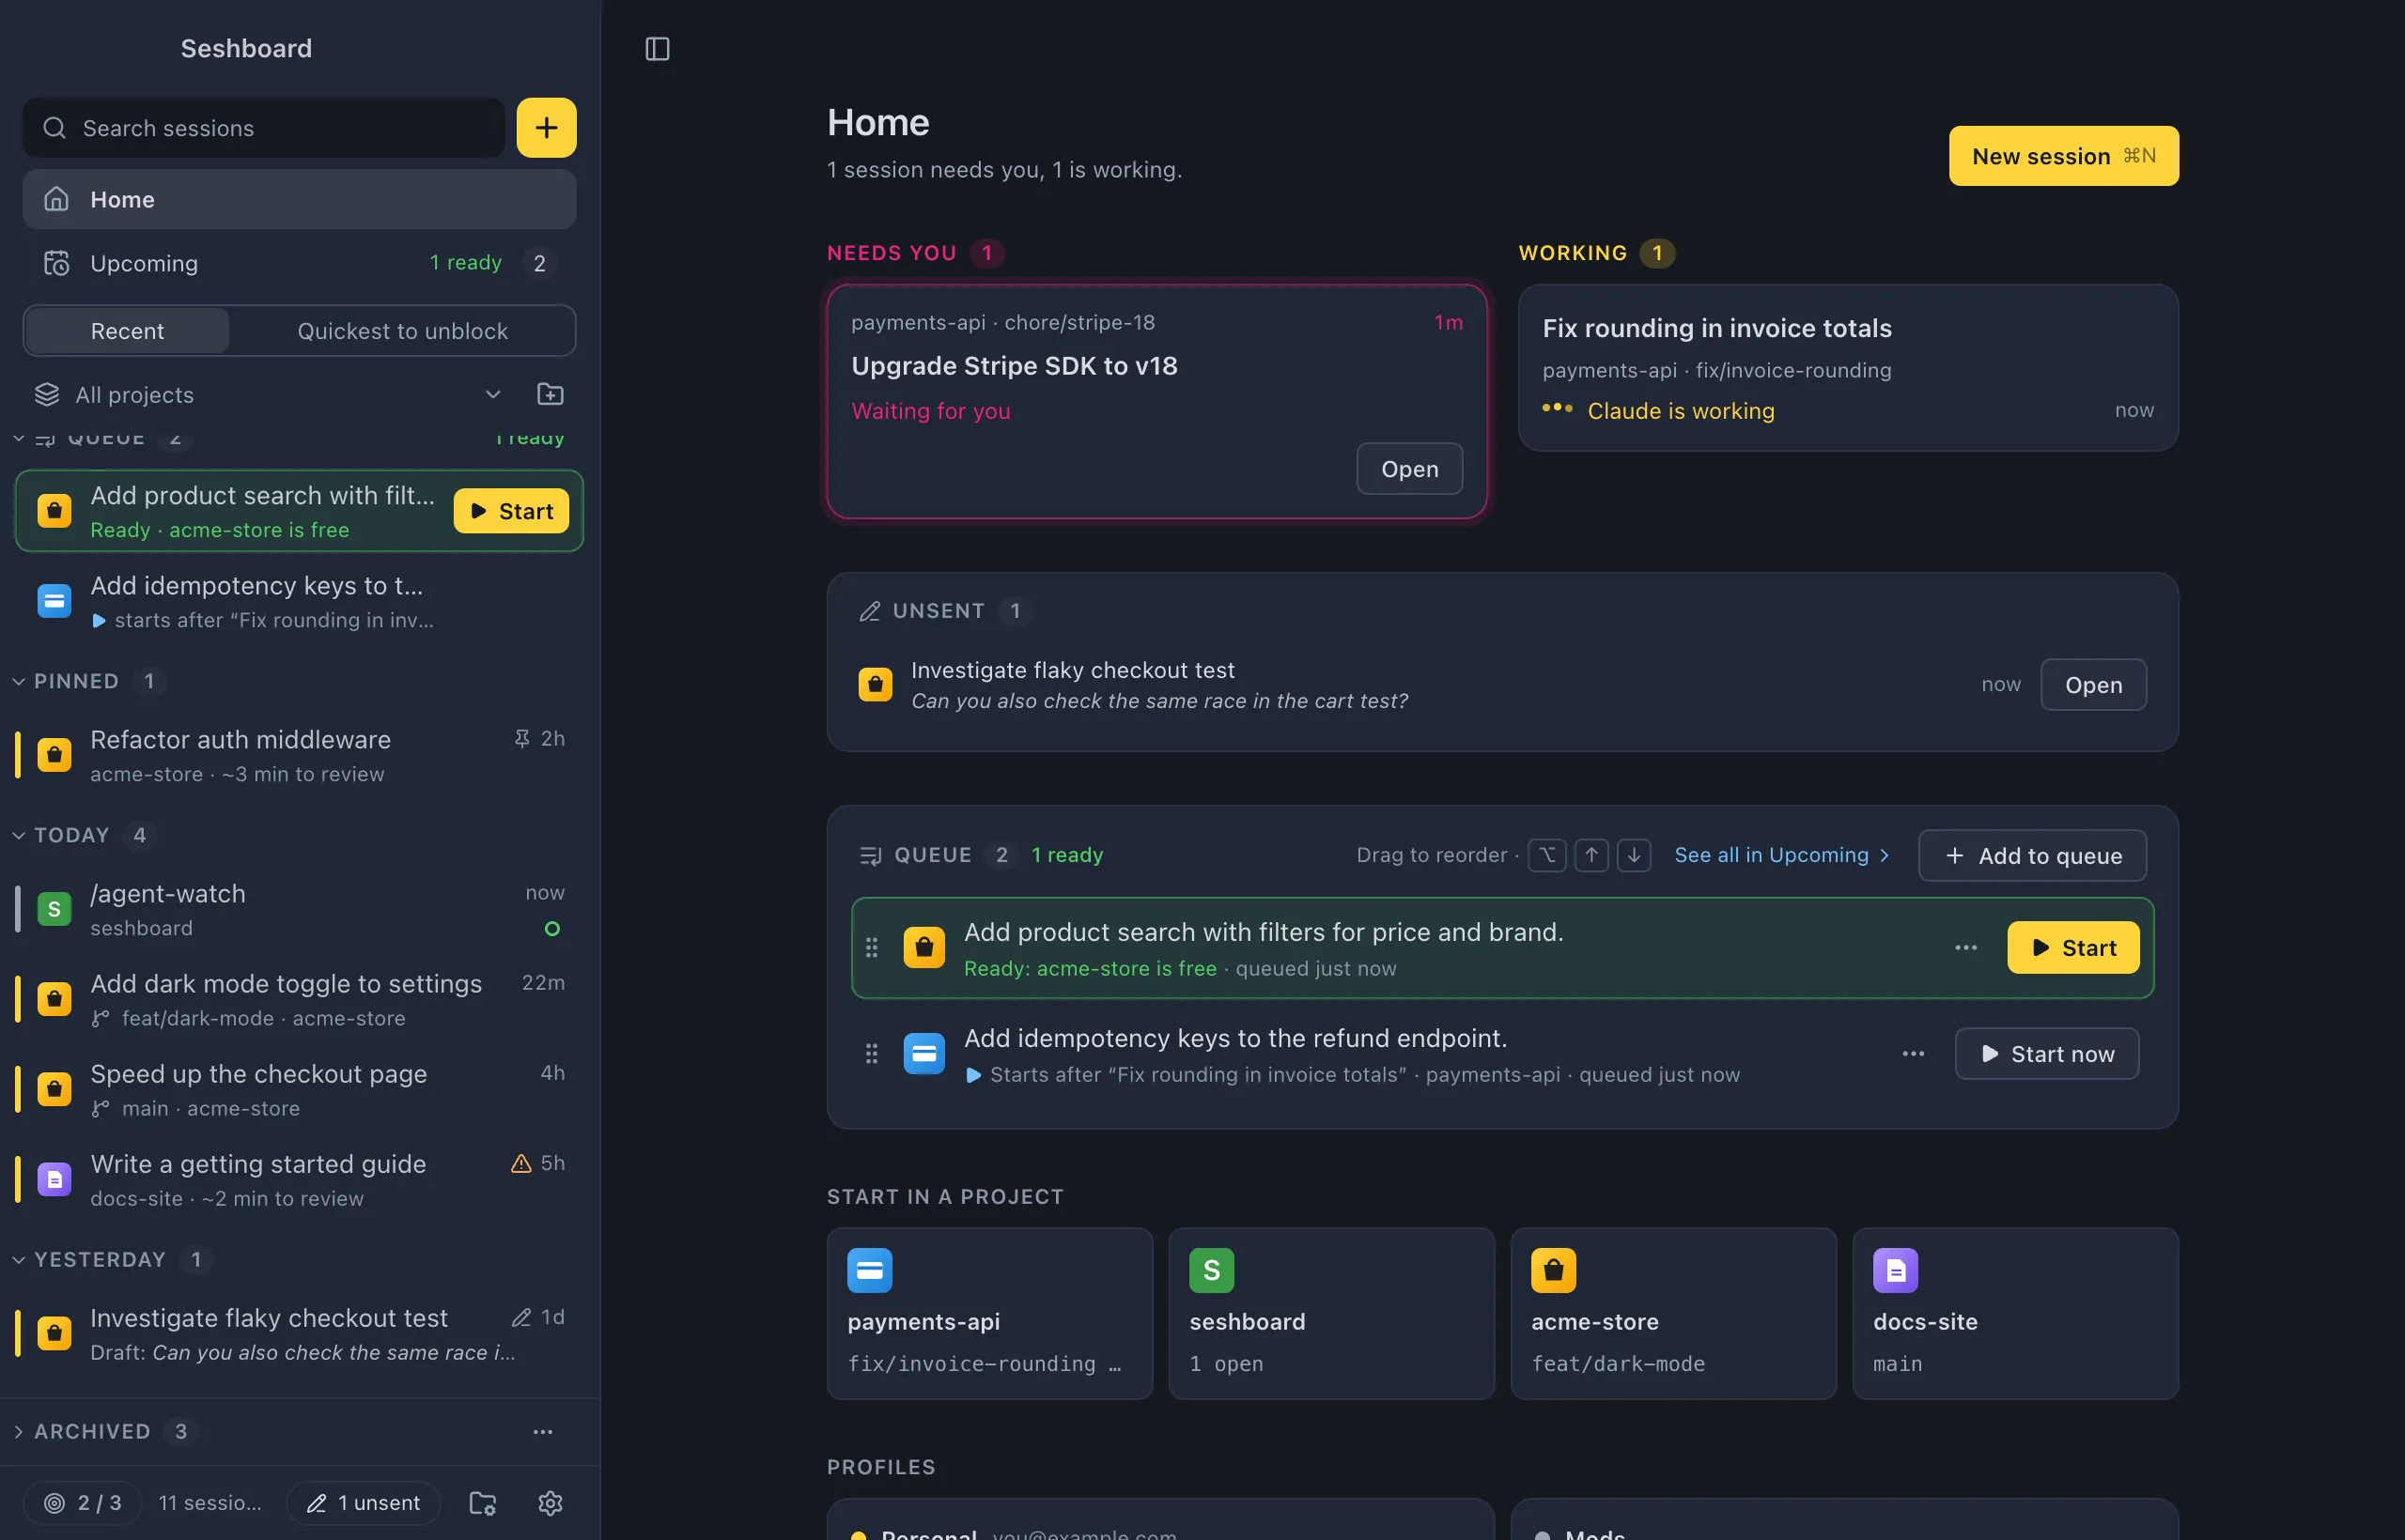Follow See all in Upcoming link
Image resolution: width=2405 pixels, height=1540 pixels.
click(1782, 855)
